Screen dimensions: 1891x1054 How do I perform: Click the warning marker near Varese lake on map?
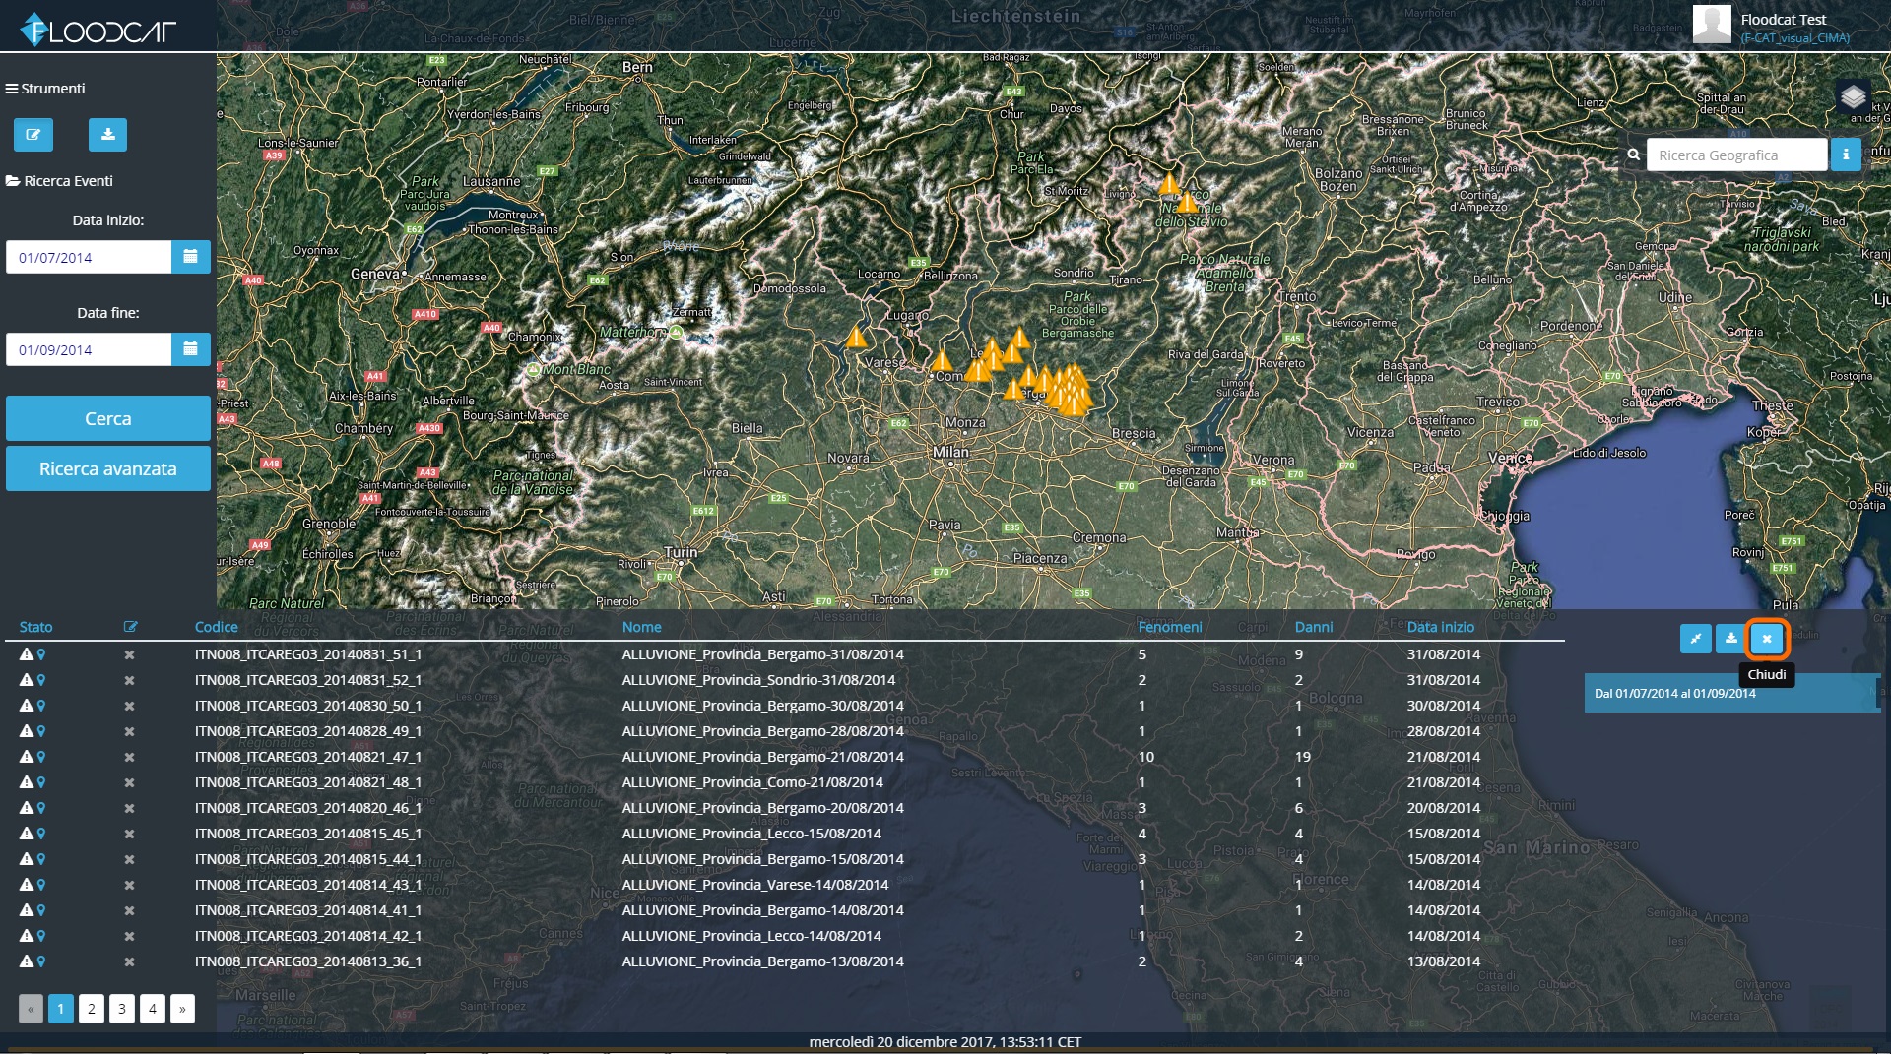[x=857, y=338]
